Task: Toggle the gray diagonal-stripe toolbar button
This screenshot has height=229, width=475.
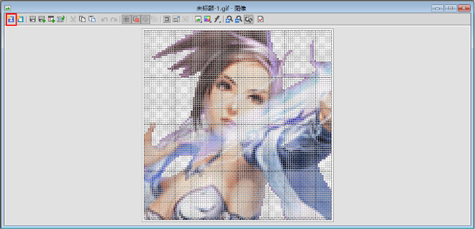Action: [146, 20]
